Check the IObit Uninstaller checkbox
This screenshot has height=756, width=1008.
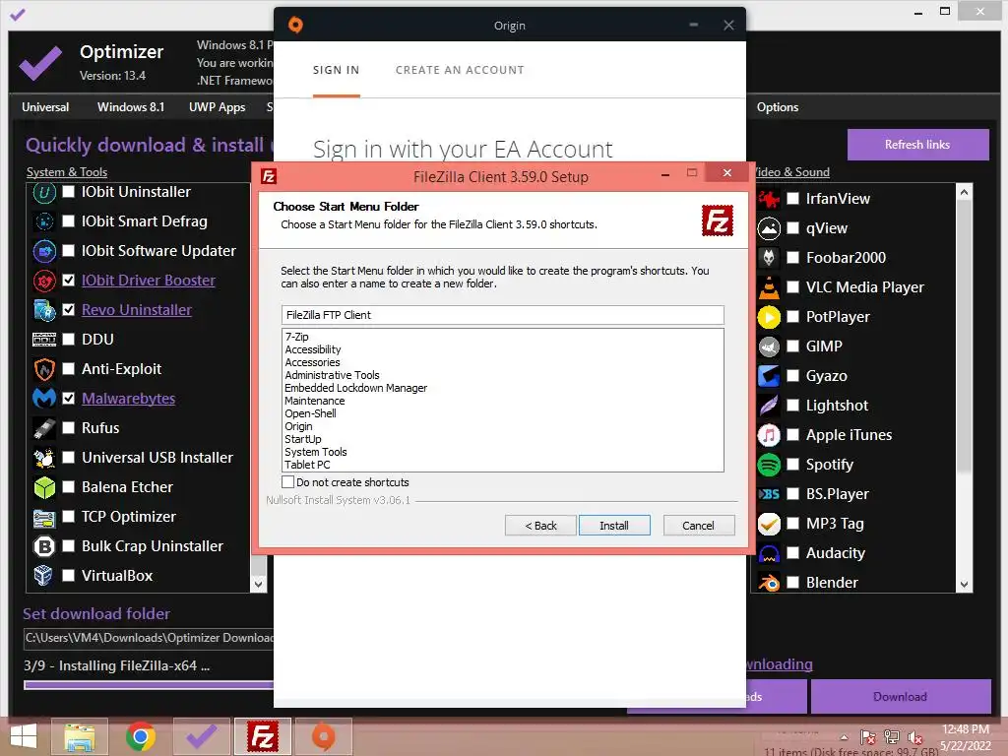[68, 192]
